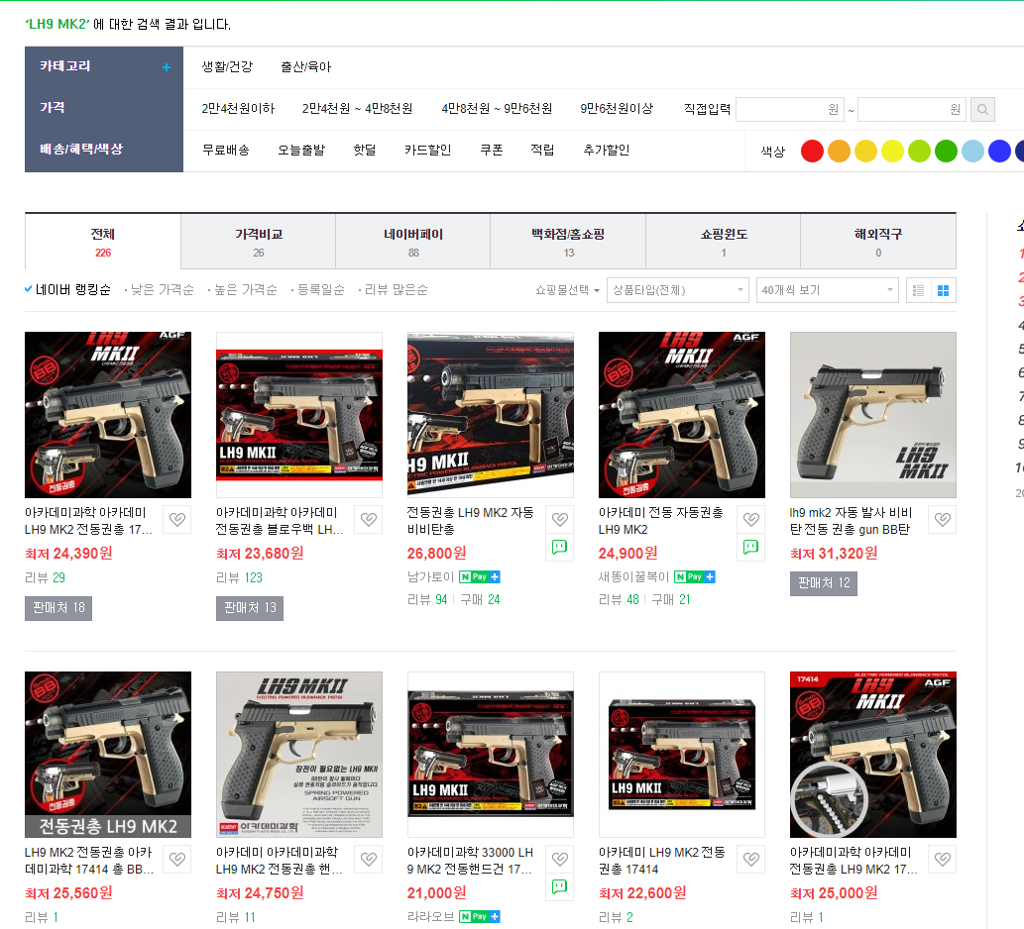Open 해외직구 tab
This screenshot has height=929, width=1024.
point(878,242)
